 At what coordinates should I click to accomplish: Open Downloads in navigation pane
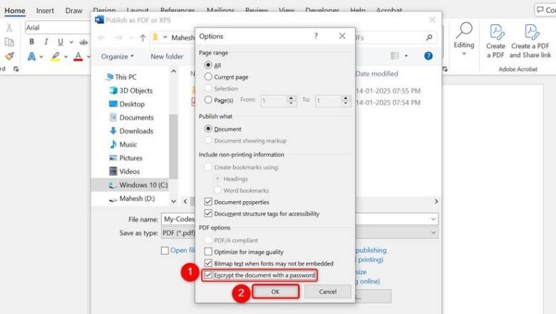pos(131,131)
